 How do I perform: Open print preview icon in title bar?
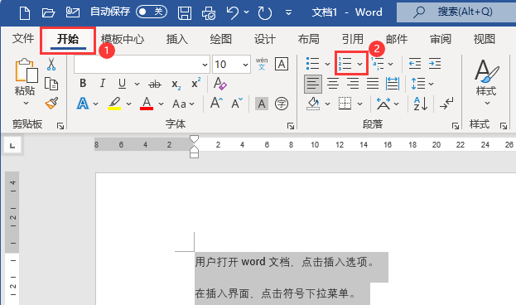209,13
